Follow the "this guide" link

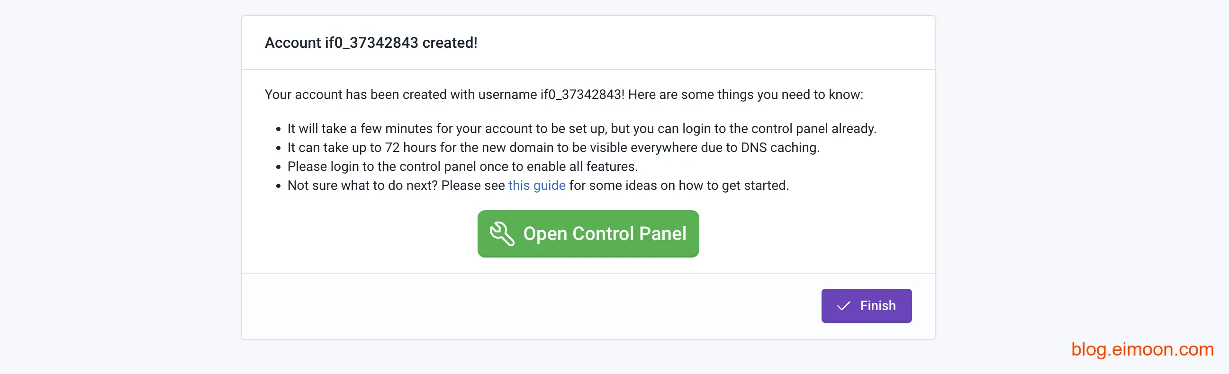click(x=537, y=185)
